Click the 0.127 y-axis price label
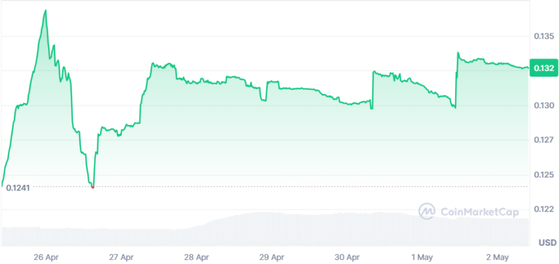 tap(544, 140)
